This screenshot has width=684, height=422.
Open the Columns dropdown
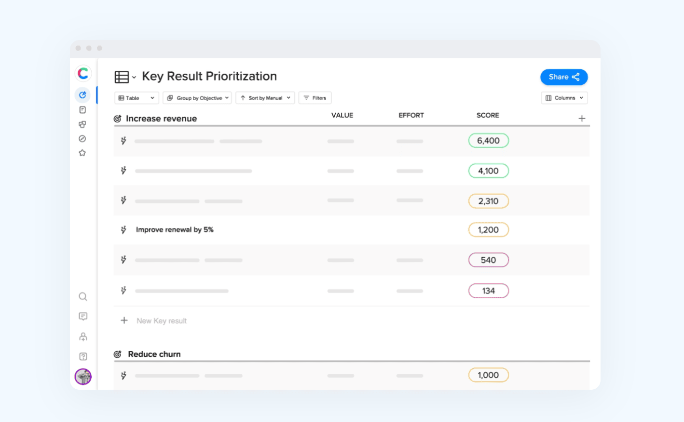point(564,98)
